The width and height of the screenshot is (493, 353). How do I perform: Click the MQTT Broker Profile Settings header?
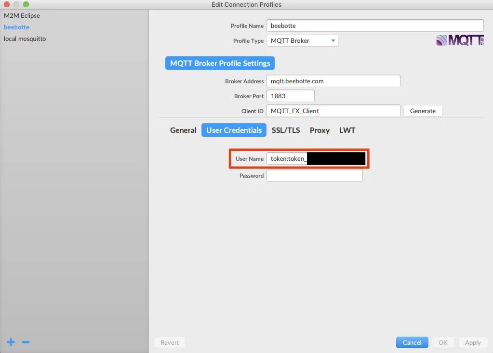[220, 63]
